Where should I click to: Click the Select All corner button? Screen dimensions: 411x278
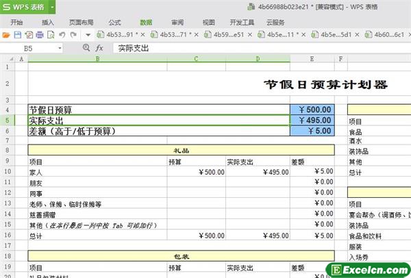tap(7, 60)
